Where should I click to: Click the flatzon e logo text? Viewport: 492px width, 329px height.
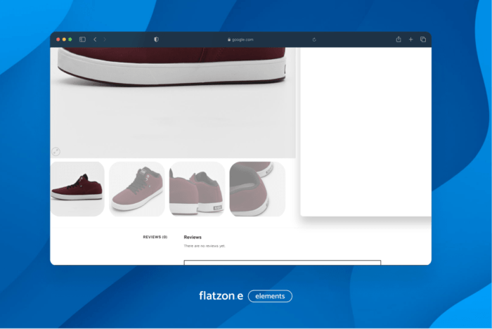click(221, 296)
